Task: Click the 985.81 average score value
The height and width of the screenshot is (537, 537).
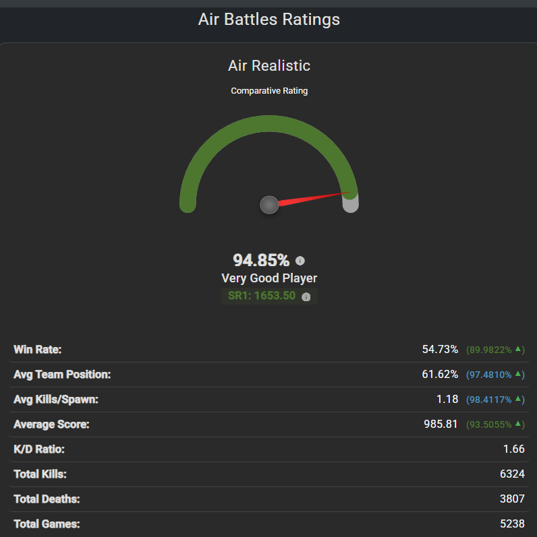Action: point(441,424)
